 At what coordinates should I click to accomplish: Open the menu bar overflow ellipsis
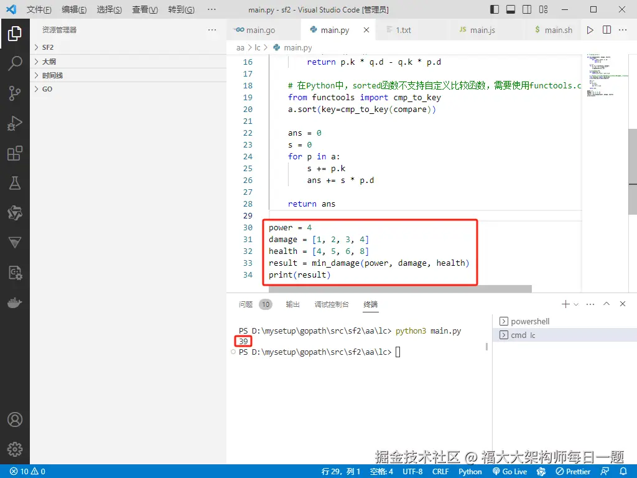212,9
